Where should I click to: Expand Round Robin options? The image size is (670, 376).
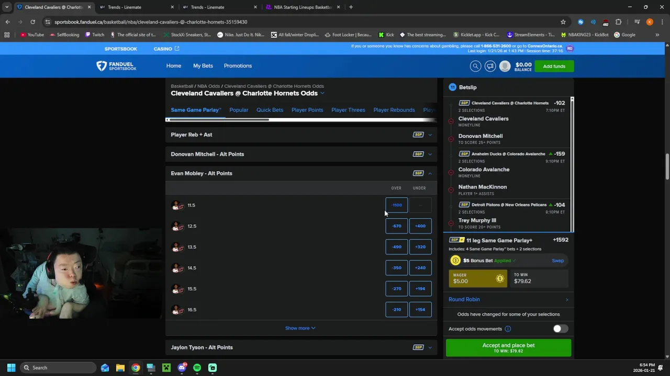[508, 299]
